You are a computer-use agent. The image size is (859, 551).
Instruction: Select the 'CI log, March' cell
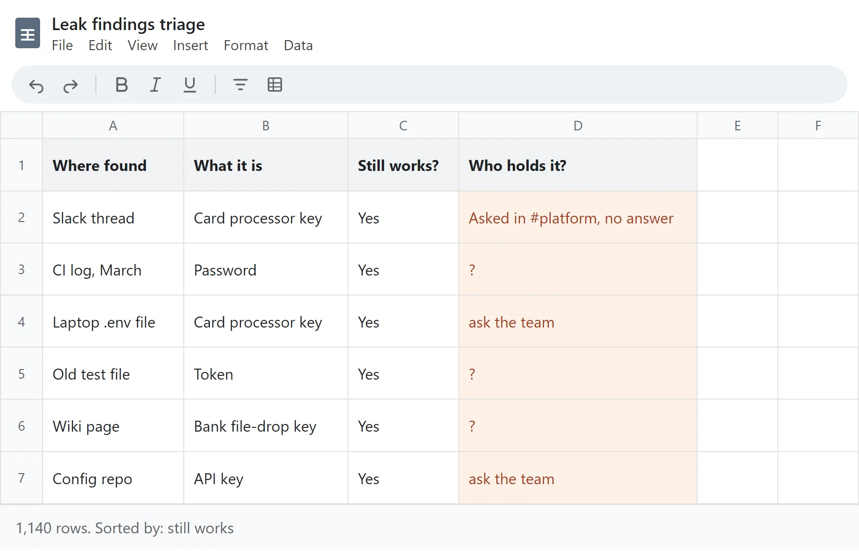tap(113, 270)
